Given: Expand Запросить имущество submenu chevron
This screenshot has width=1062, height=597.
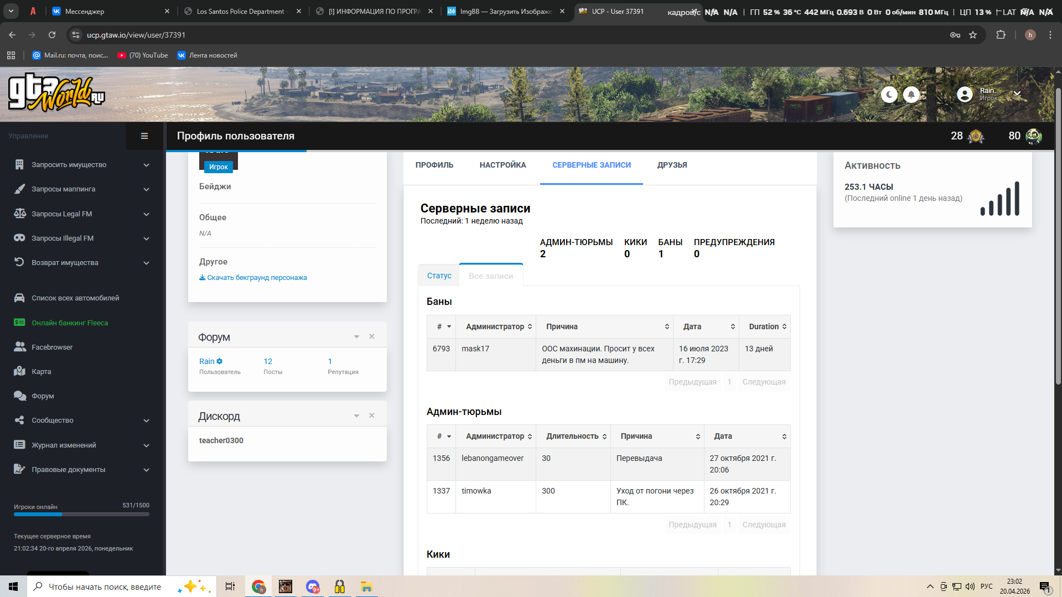Looking at the screenshot, I should pos(146,165).
